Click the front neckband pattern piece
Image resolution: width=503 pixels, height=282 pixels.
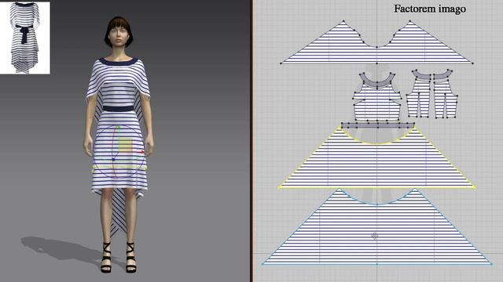[377, 81]
